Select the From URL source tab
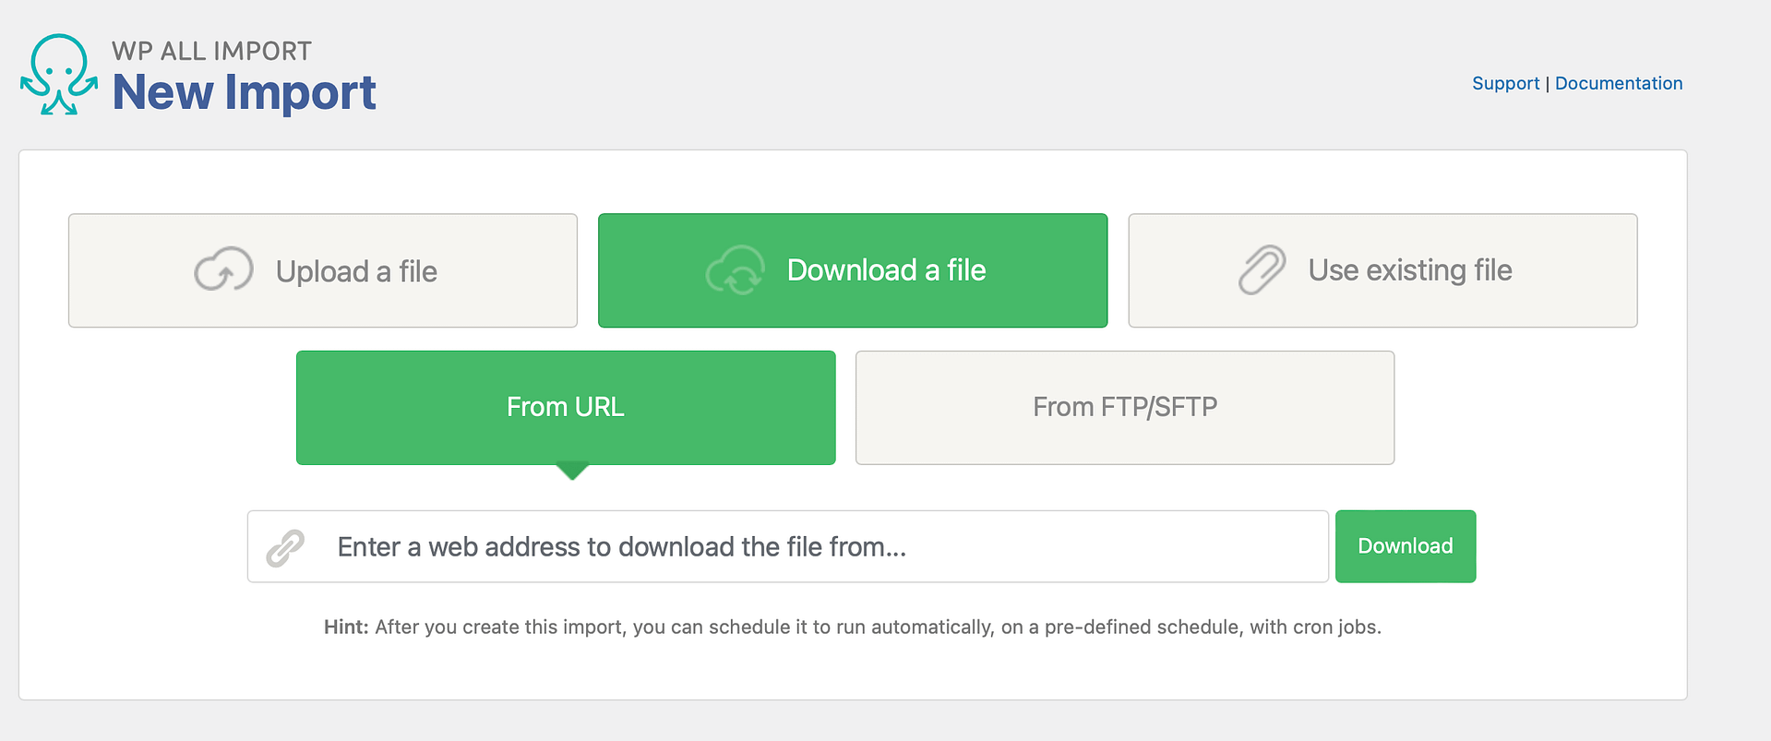This screenshot has width=1771, height=741. 565,407
